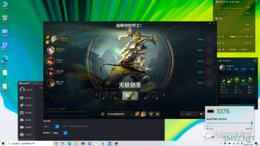Image resolution: width=260 pixels, height=146 pixels.
Task: Open GamePP's camera recording sidebar item
Action: tap(26, 127)
